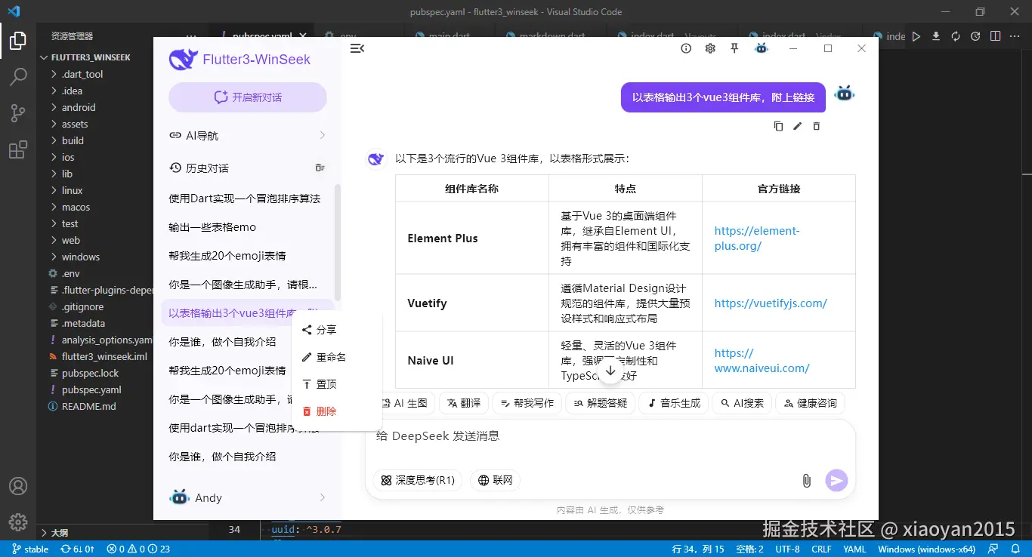The image size is (1032, 557).
Task: Toggle 联网 web search mode
Action: pyautogui.click(x=495, y=480)
